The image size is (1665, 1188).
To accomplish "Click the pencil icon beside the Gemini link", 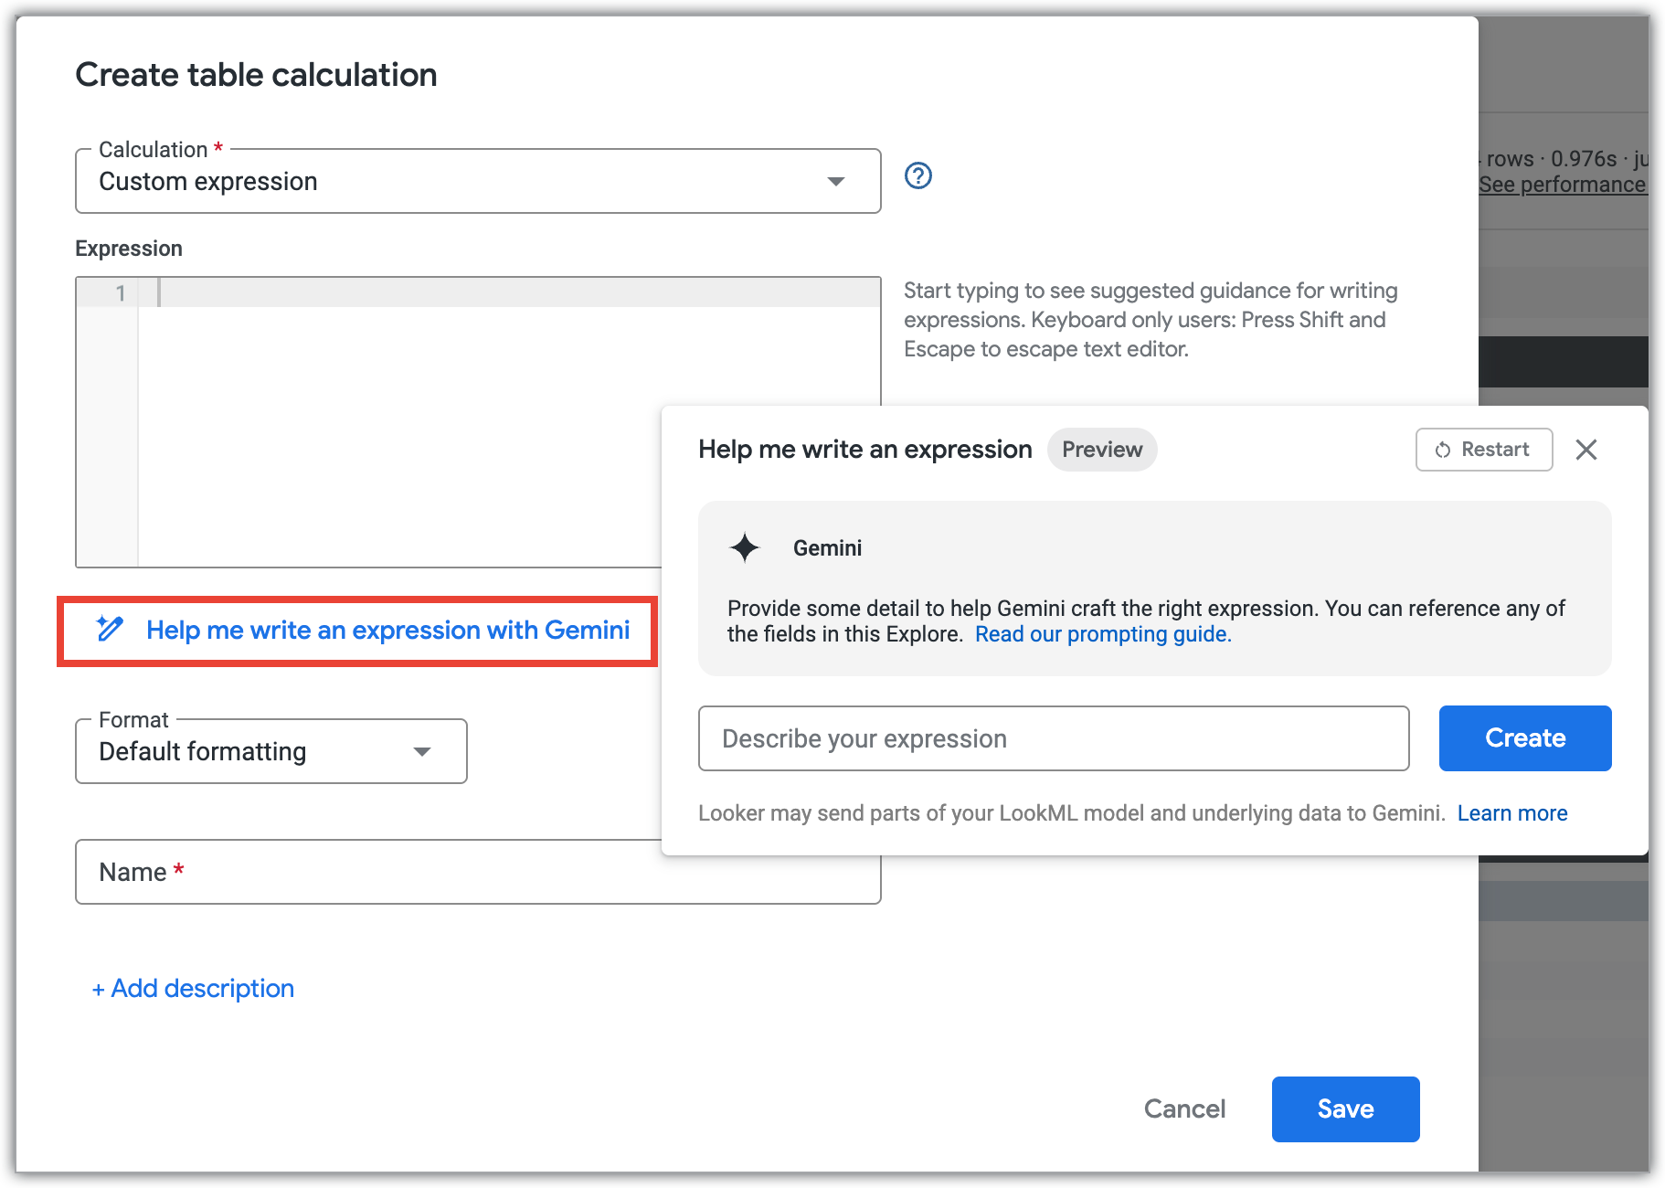I will [110, 630].
